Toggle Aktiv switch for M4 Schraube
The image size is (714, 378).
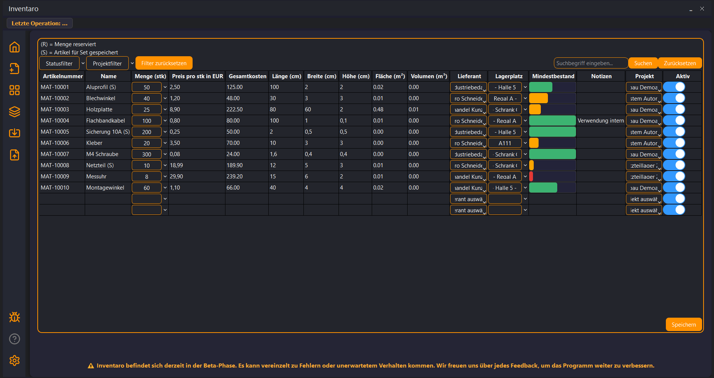point(674,154)
